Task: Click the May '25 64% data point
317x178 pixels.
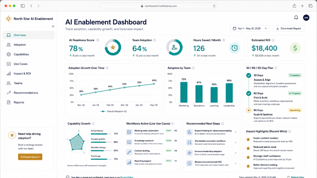Action: (x=154, y=84)
